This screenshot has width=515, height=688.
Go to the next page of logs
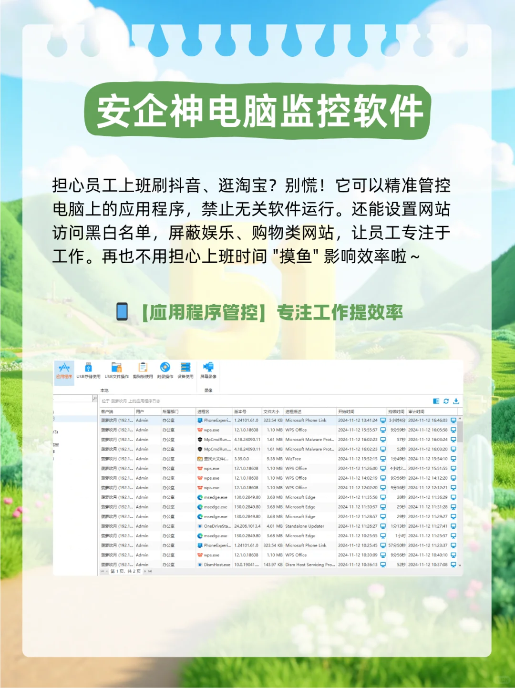(x=145, y=571)
